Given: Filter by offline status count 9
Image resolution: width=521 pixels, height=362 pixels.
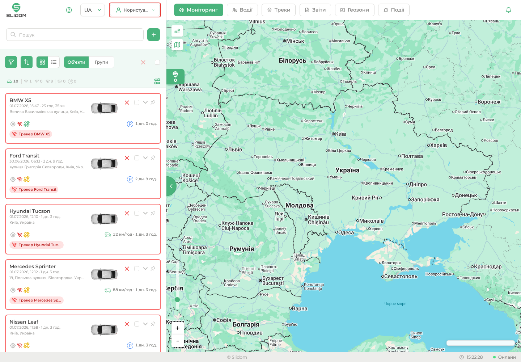Looking at the screenshot, I should 50,81.
